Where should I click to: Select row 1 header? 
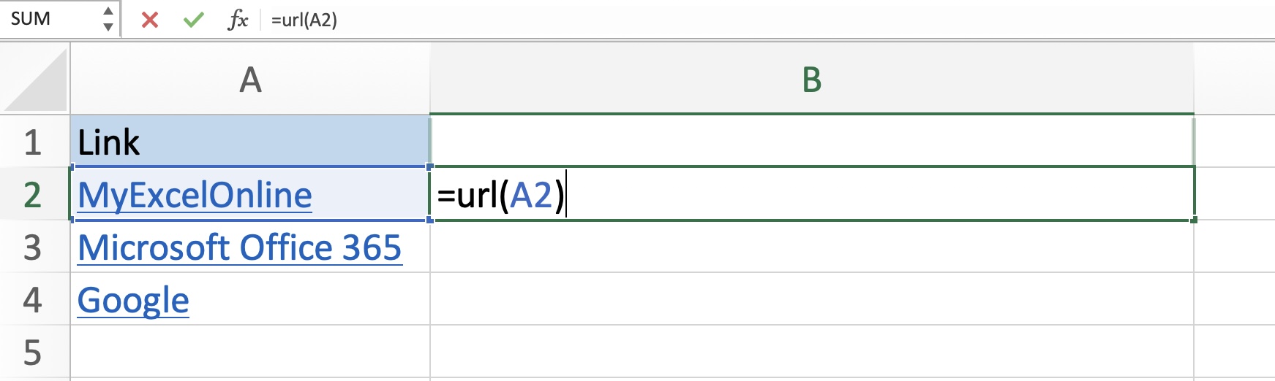pos(34,142)
